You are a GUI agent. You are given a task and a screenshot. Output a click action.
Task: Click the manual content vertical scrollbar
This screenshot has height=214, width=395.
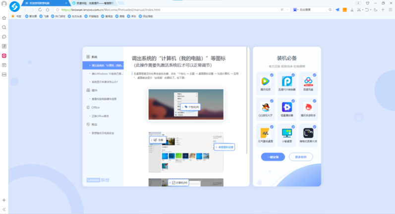coord(248,99)
